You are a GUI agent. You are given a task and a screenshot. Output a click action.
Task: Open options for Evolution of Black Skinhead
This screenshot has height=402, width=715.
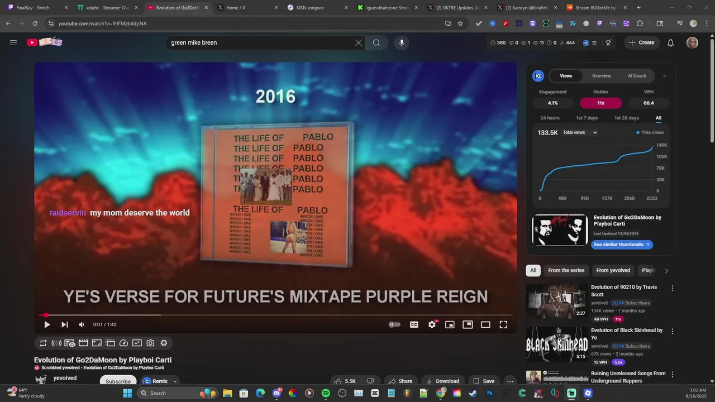[x=673, y=331]
